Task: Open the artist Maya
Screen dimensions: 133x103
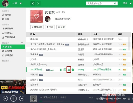Action: pos(80,80)
